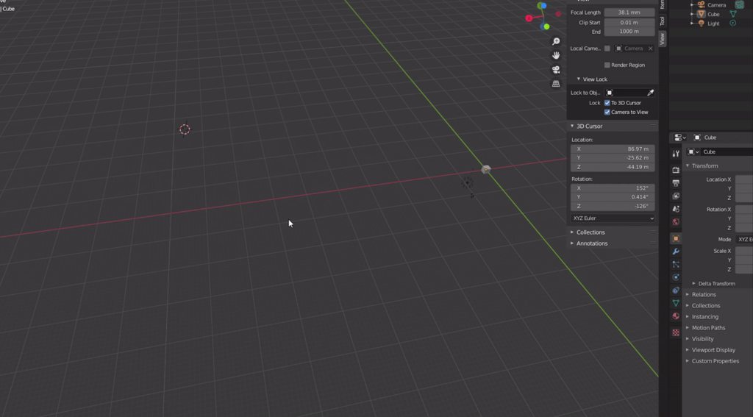
Task: Click the eyedropper next to Lock to Object
Action: [650, 93]
